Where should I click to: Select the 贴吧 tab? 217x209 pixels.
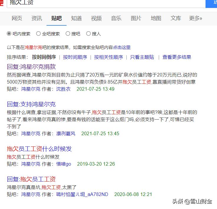pyautogui.click(x=57, y=18)
